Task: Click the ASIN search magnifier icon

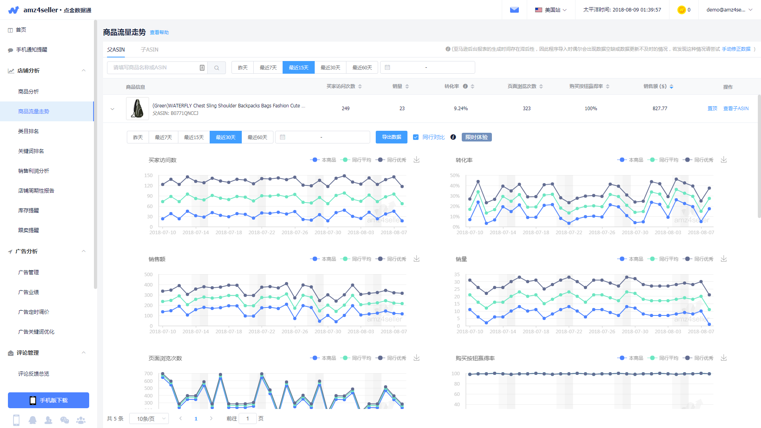Action: coord(216,68)
